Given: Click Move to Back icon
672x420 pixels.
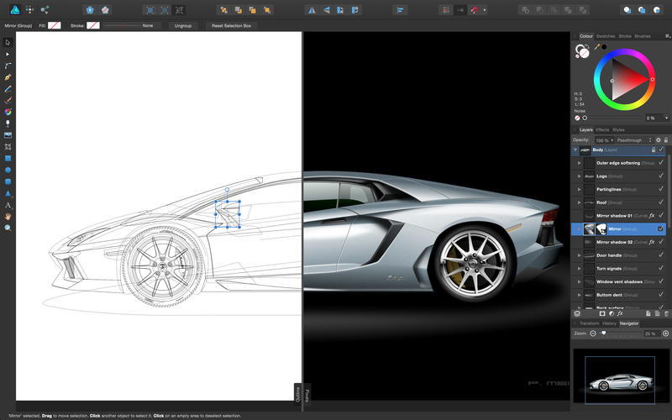Looking at the screenshot, I should [x=223, y=10].
